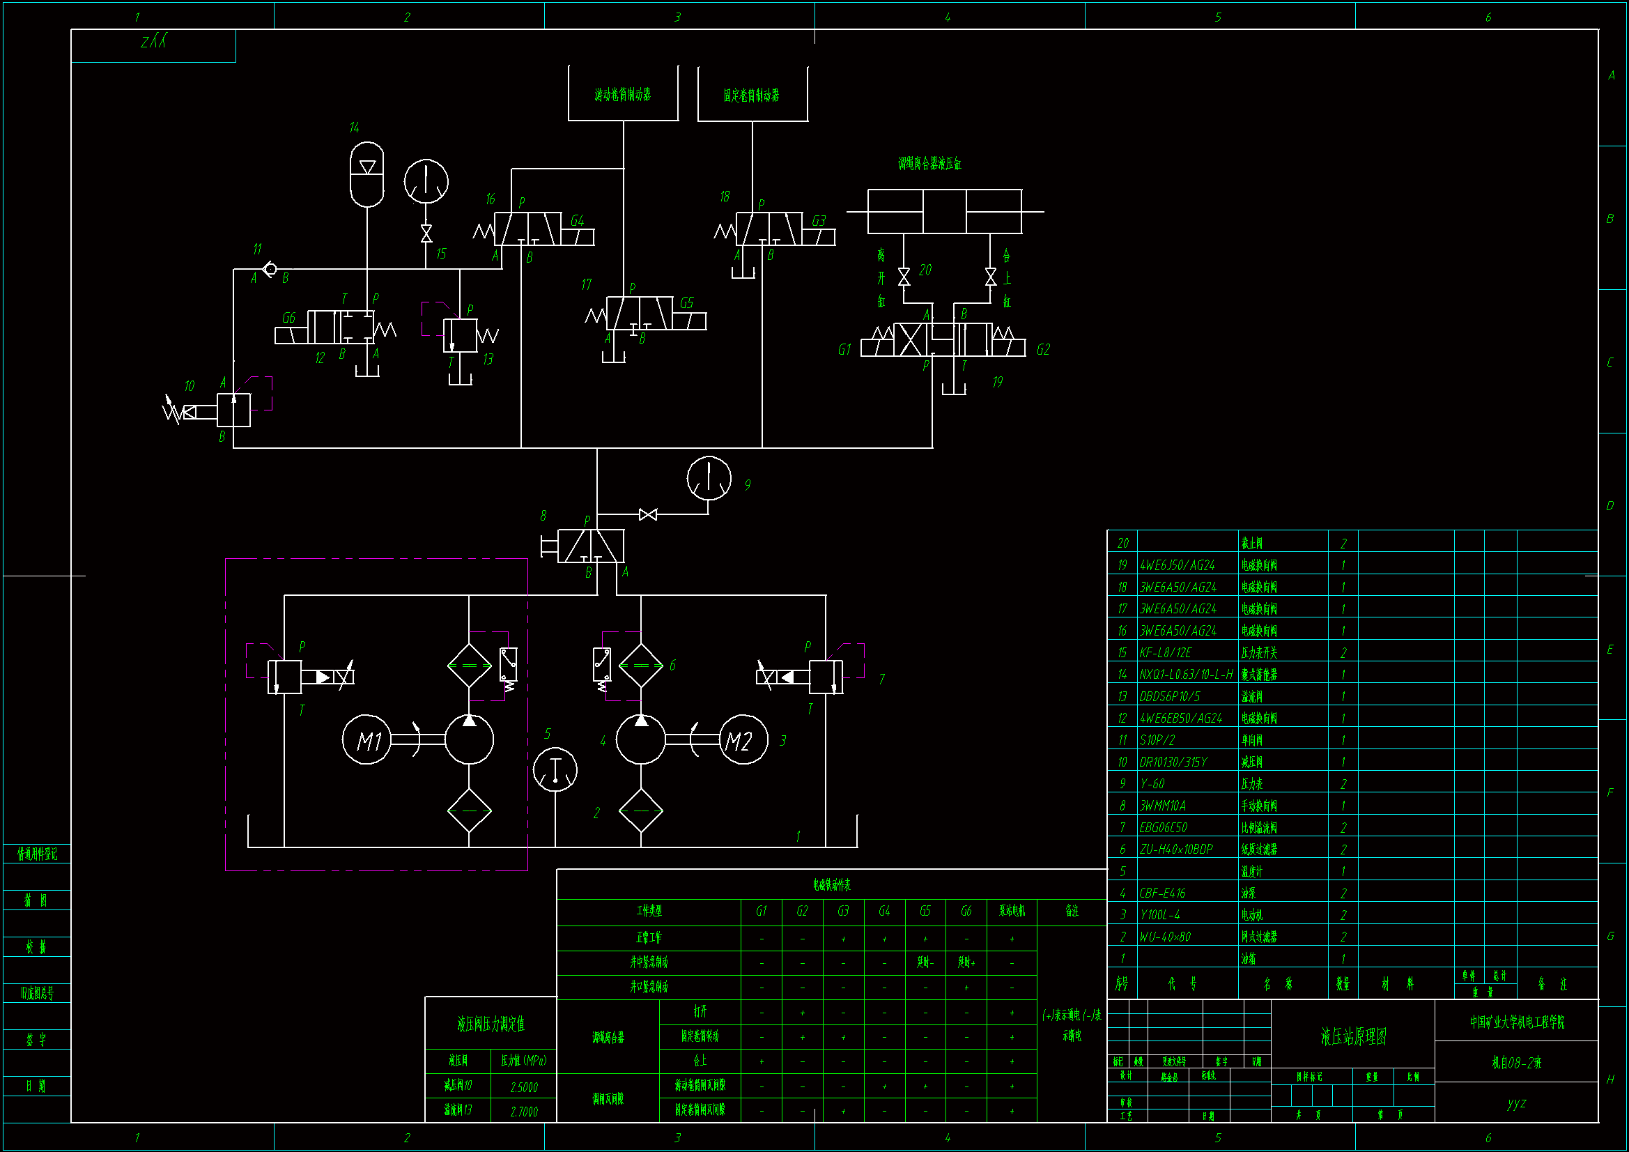1629x1152 pixels.
Task: Select the double-rod hydraulic cylinder symbol
Action: [x=944, y=212]
